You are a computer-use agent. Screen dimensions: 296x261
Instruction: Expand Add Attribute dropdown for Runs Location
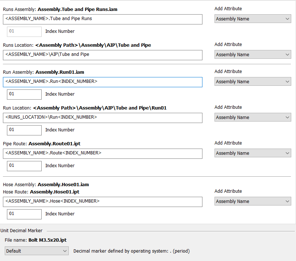[253, 55]
